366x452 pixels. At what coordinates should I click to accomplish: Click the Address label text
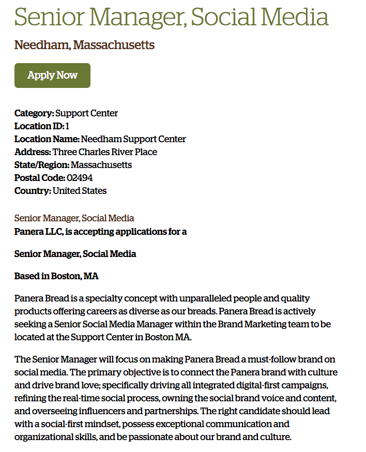pos(33,152)
